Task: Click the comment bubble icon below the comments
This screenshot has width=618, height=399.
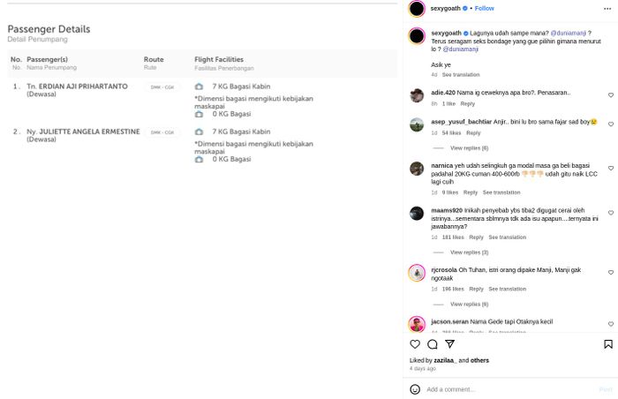Action: click(x=433, y=344)
